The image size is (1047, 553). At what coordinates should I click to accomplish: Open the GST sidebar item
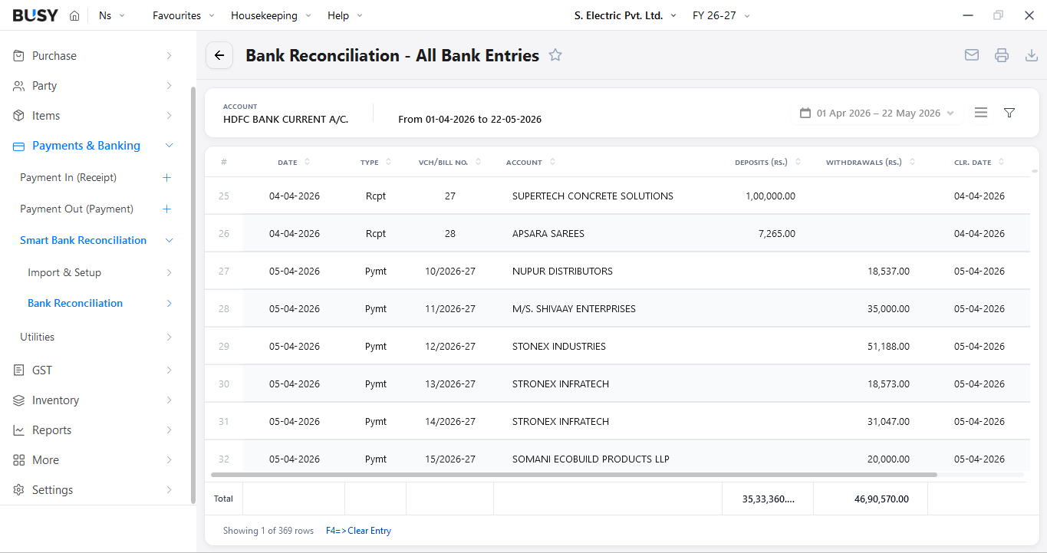(x=42, y=370)
